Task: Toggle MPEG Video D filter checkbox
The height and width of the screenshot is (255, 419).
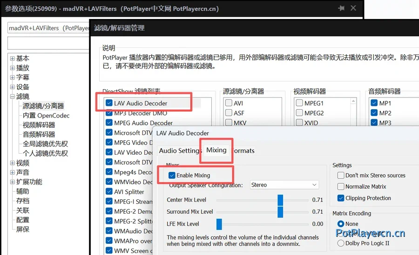Action: [x=109, y=143]
